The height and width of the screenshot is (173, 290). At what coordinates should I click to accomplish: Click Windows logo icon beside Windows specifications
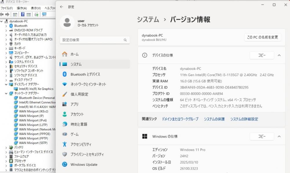coord(145,136)
